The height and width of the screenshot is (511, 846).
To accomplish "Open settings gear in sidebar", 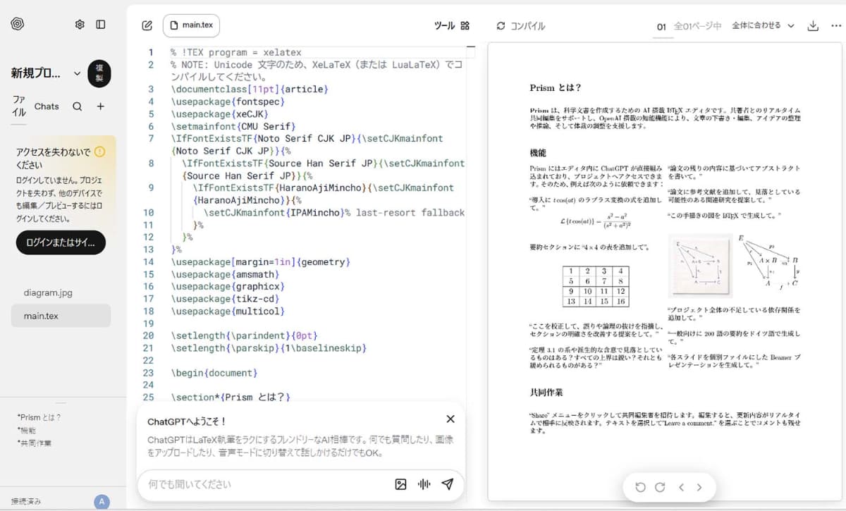I will pyautogui.click(x=80, y=25).
